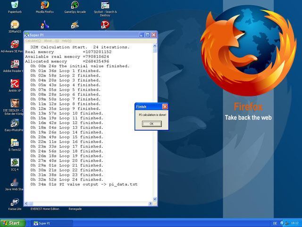Select the red P shortcut below Spybot
The image size is (302, 227).
pos(105,25)
